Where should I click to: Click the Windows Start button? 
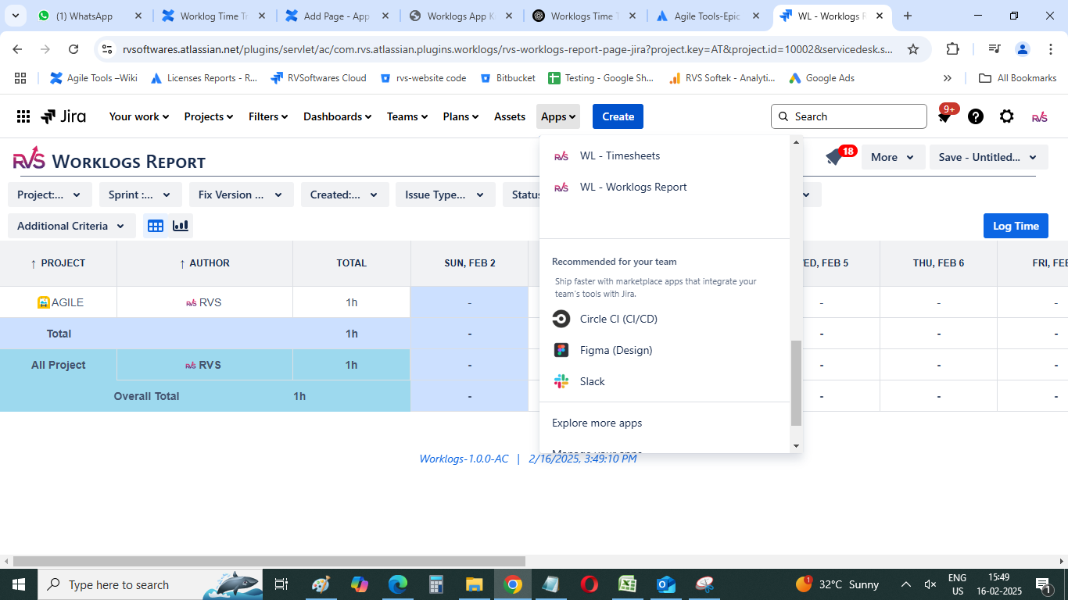19,584
